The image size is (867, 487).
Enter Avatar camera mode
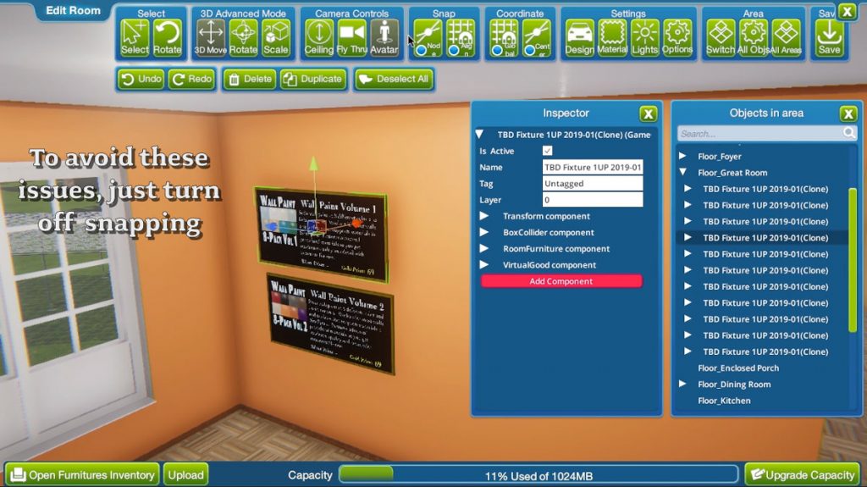tap(384, 37)
